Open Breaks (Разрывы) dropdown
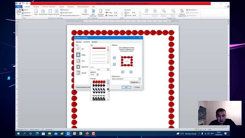The width and height of the screenshot is (245, 138). 65,10
